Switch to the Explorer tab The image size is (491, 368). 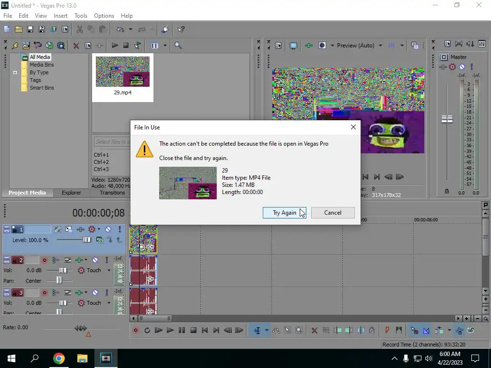point(71,193)
